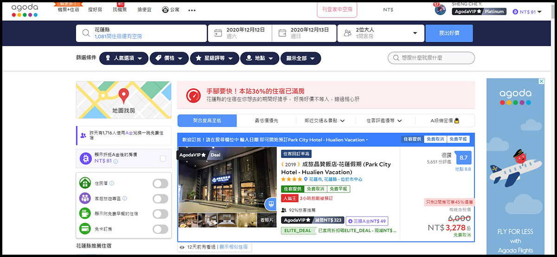Click the green free-breakfast cup icon
Image resolution: width=557 pixels, height=257 pixels.
85,214
